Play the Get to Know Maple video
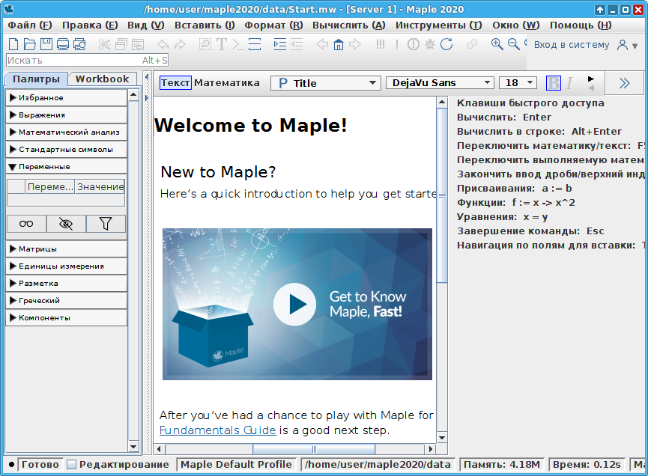 (x=294, y=305)
